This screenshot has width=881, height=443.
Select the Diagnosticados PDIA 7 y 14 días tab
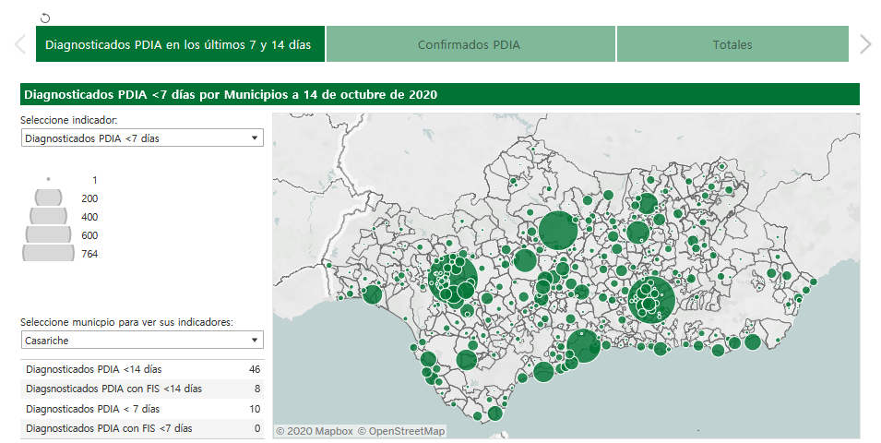coord(179,44)
